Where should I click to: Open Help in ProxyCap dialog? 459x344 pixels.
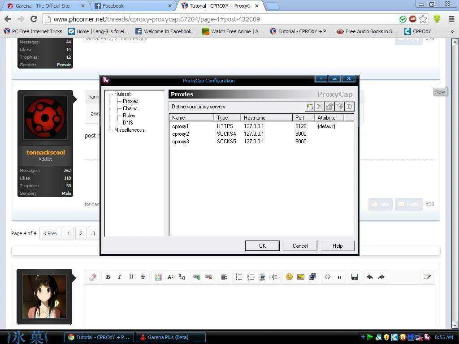click(338, 246)
